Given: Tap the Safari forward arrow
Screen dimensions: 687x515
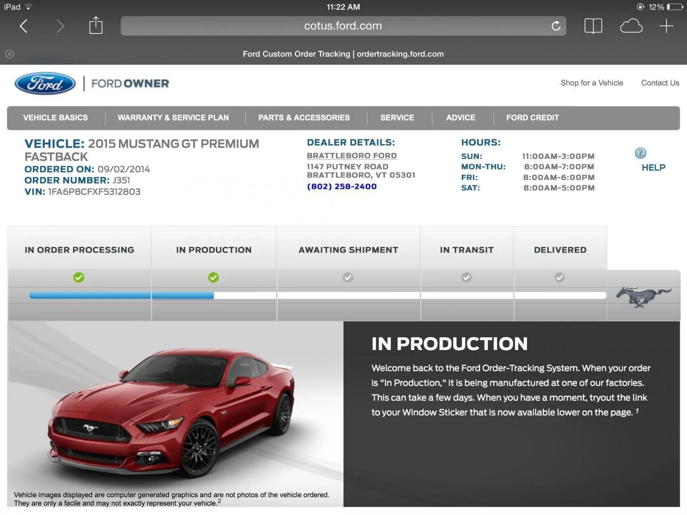Looking at the screenshot, I should pos(60,26).
